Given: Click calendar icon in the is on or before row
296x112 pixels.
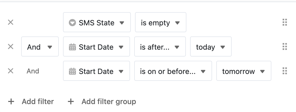Looking at the screenshot, I should (x=72, y=71).
